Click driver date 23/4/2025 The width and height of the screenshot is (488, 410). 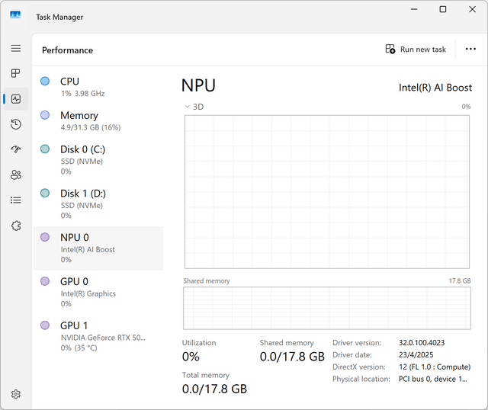click(x=416, y=354)
